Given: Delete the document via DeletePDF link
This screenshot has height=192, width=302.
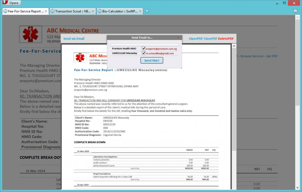Looking at the screenshot, I should tap(226, 39).
